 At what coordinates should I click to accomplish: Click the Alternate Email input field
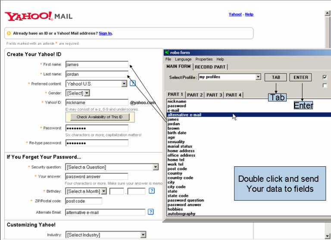click(x=105, y=212)
